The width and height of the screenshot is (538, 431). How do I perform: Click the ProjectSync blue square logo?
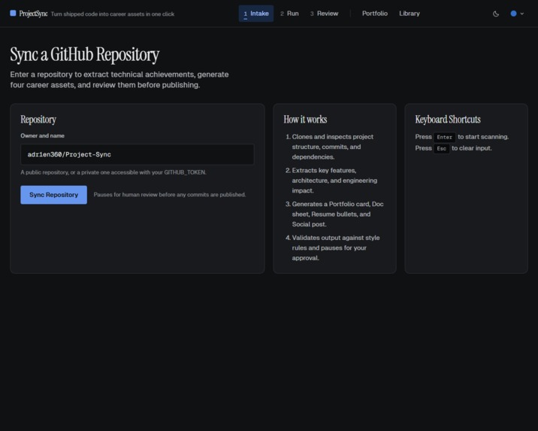13,14
